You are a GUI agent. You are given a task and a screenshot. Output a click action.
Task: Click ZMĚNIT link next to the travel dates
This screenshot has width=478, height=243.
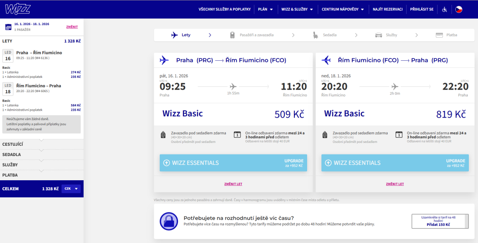tap(72, 27)
